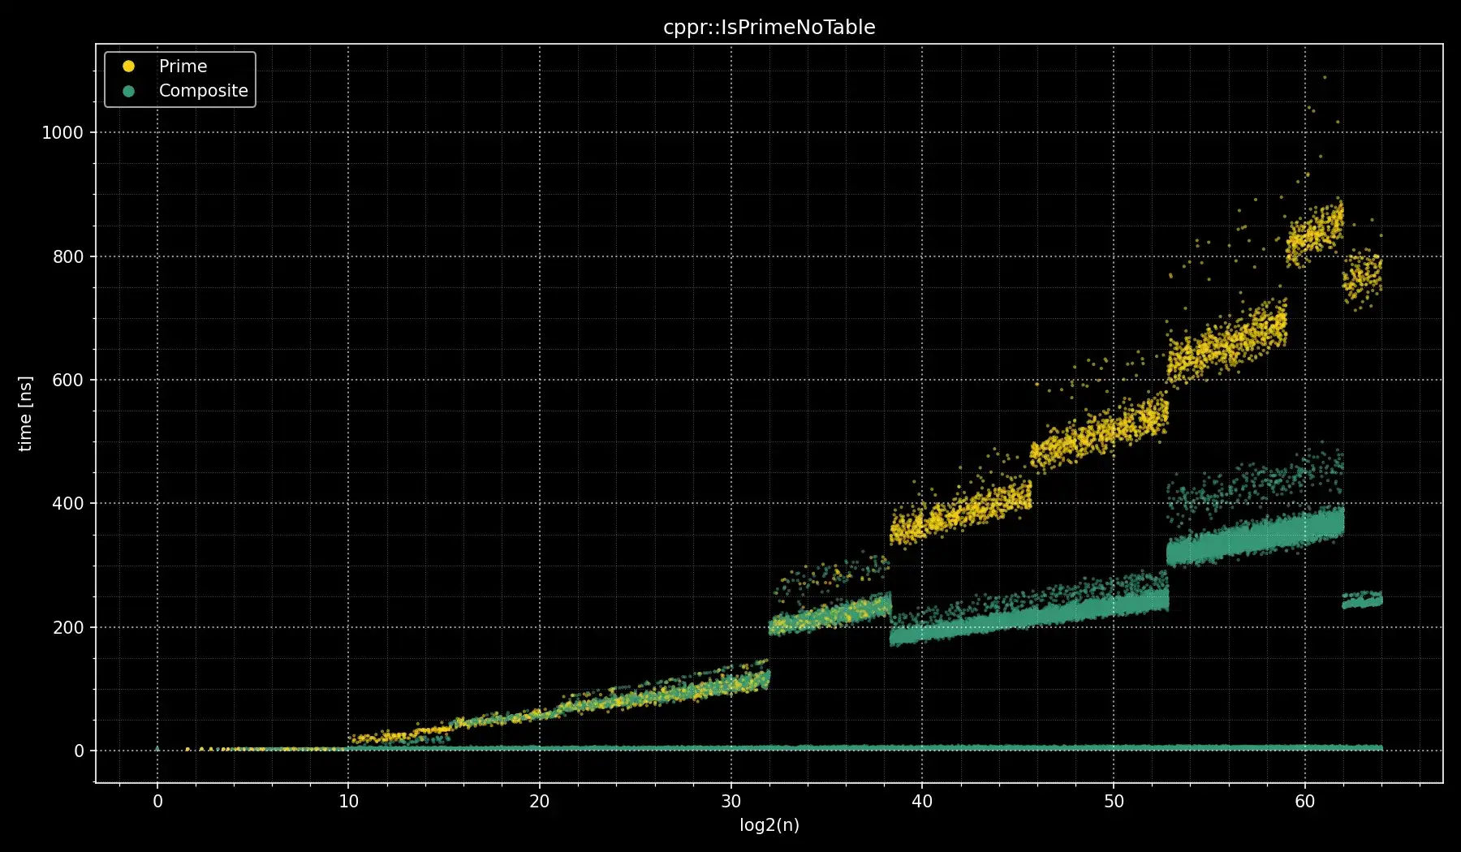Click the yellow Prime legend marker
This screenshot has height=852, width=1461.
[x=128, y=67]
